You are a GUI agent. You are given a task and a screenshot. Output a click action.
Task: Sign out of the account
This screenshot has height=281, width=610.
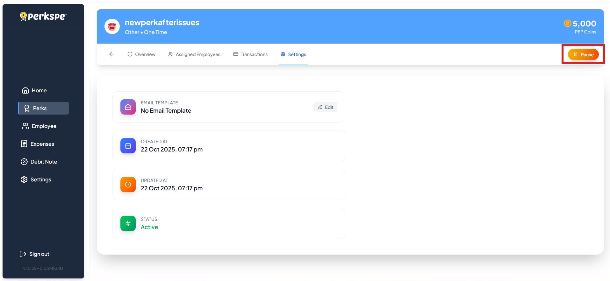[x=34, y=254]
